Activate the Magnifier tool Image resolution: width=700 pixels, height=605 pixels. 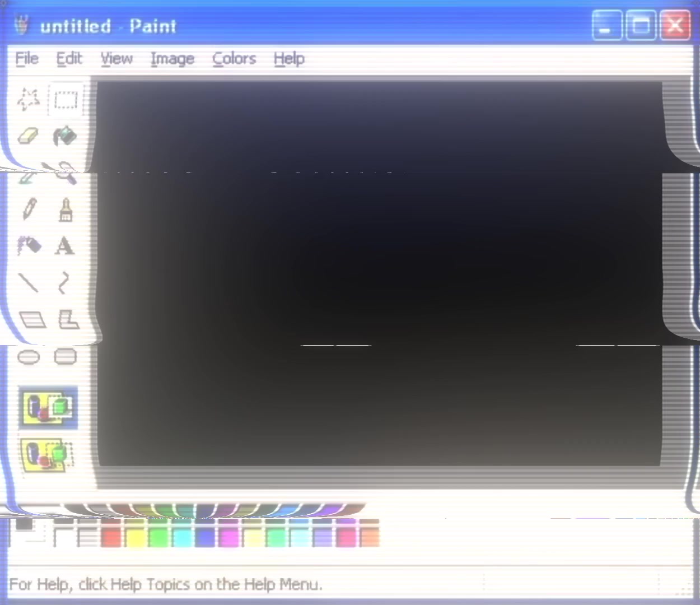tap(67, 173)
